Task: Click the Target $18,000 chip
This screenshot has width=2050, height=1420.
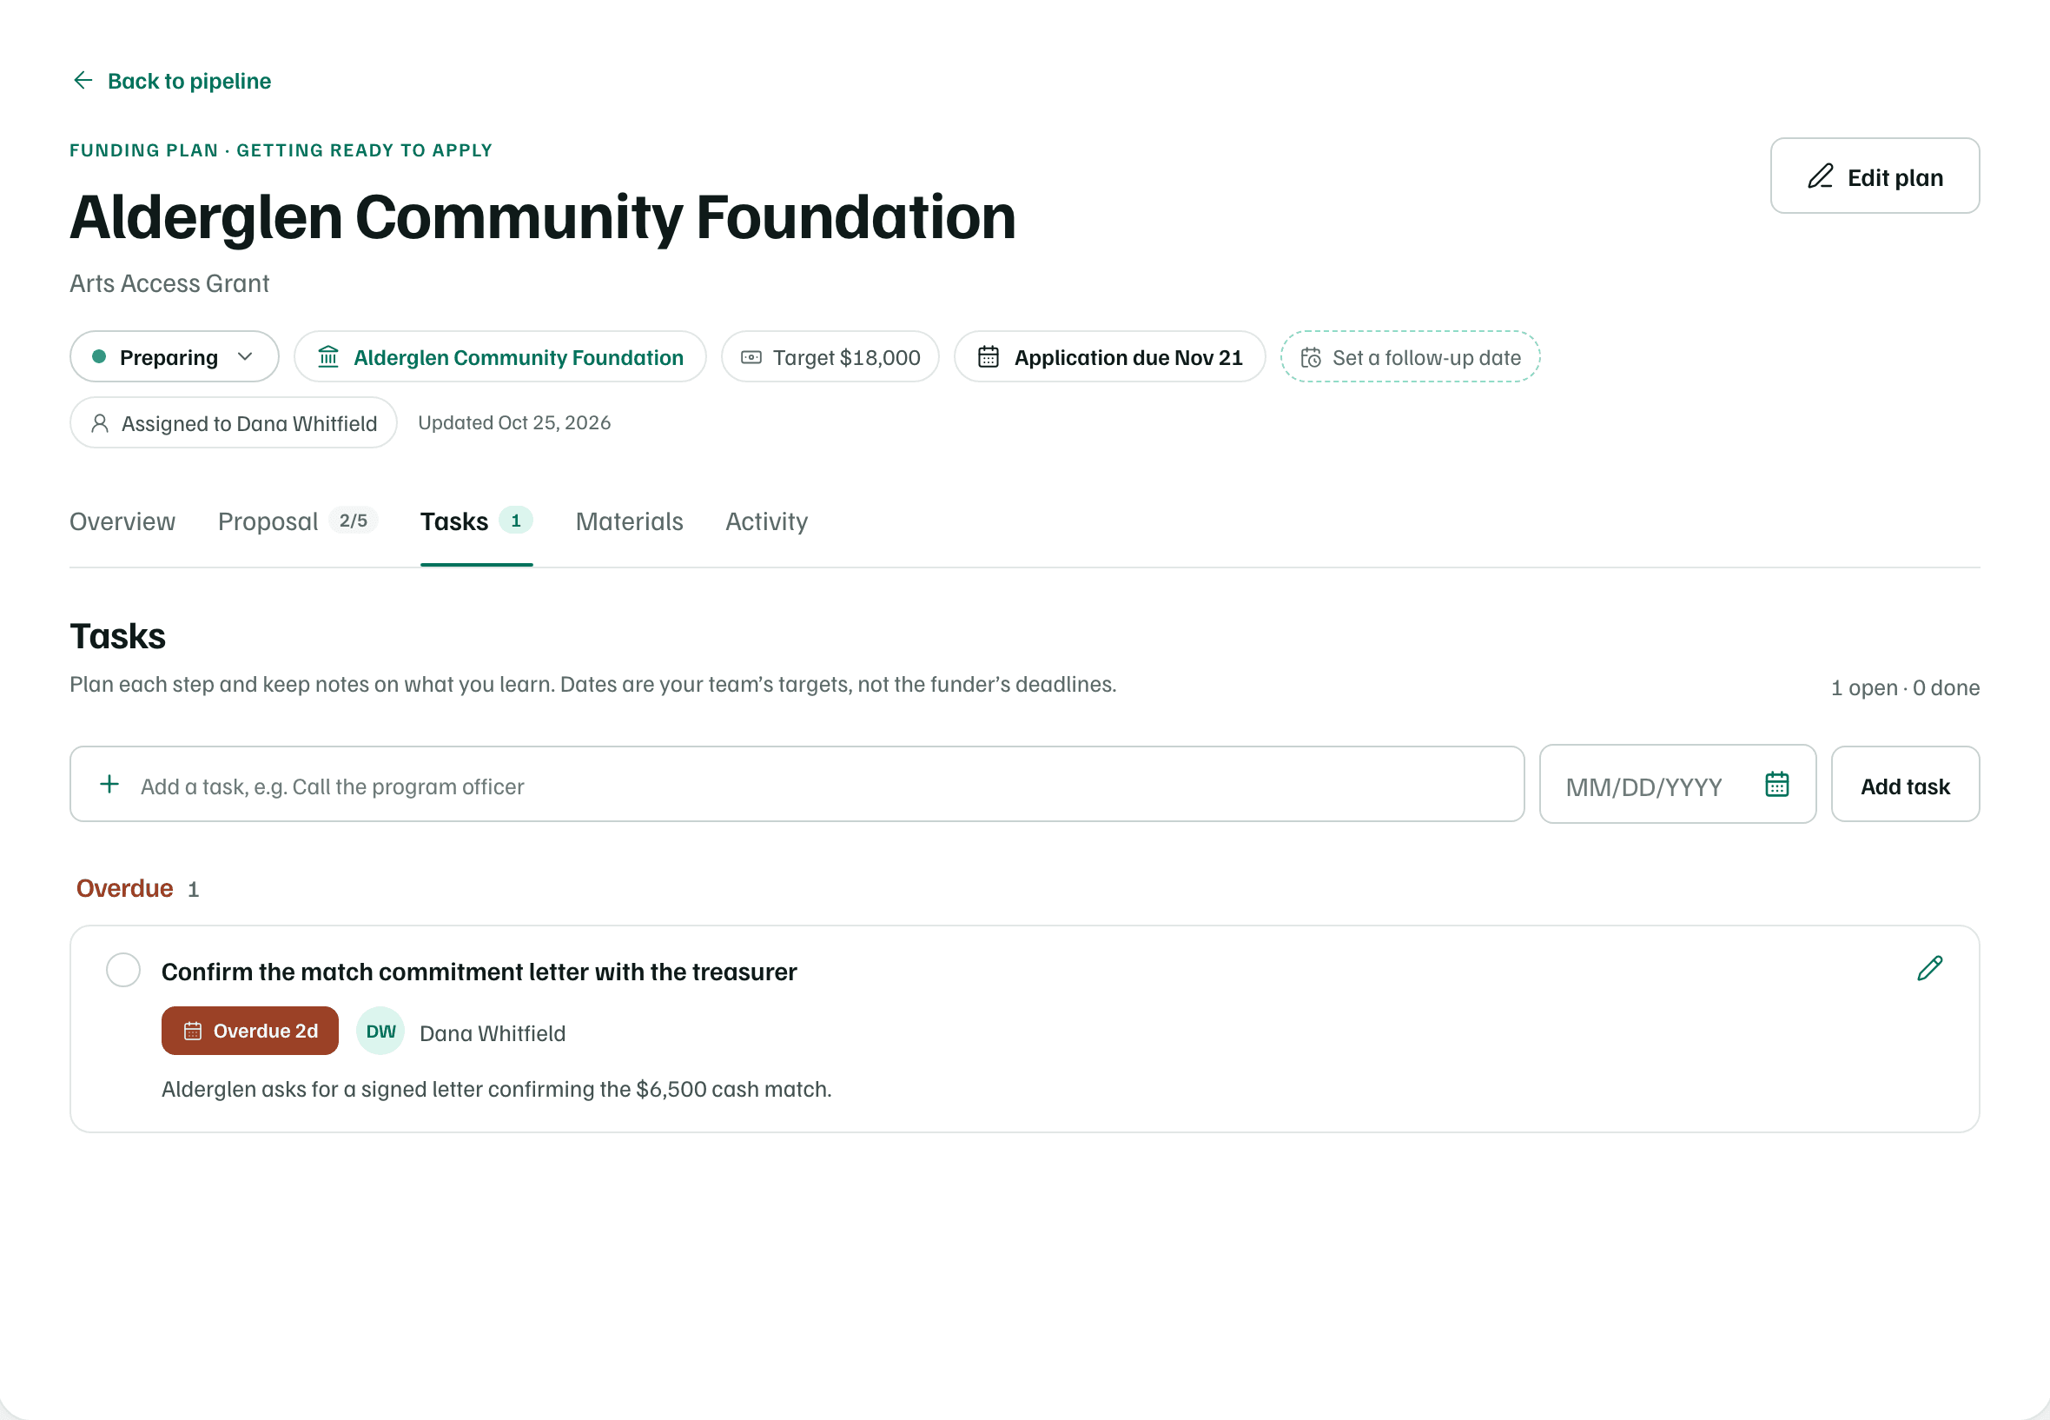Action: click(x=830, y=357)
